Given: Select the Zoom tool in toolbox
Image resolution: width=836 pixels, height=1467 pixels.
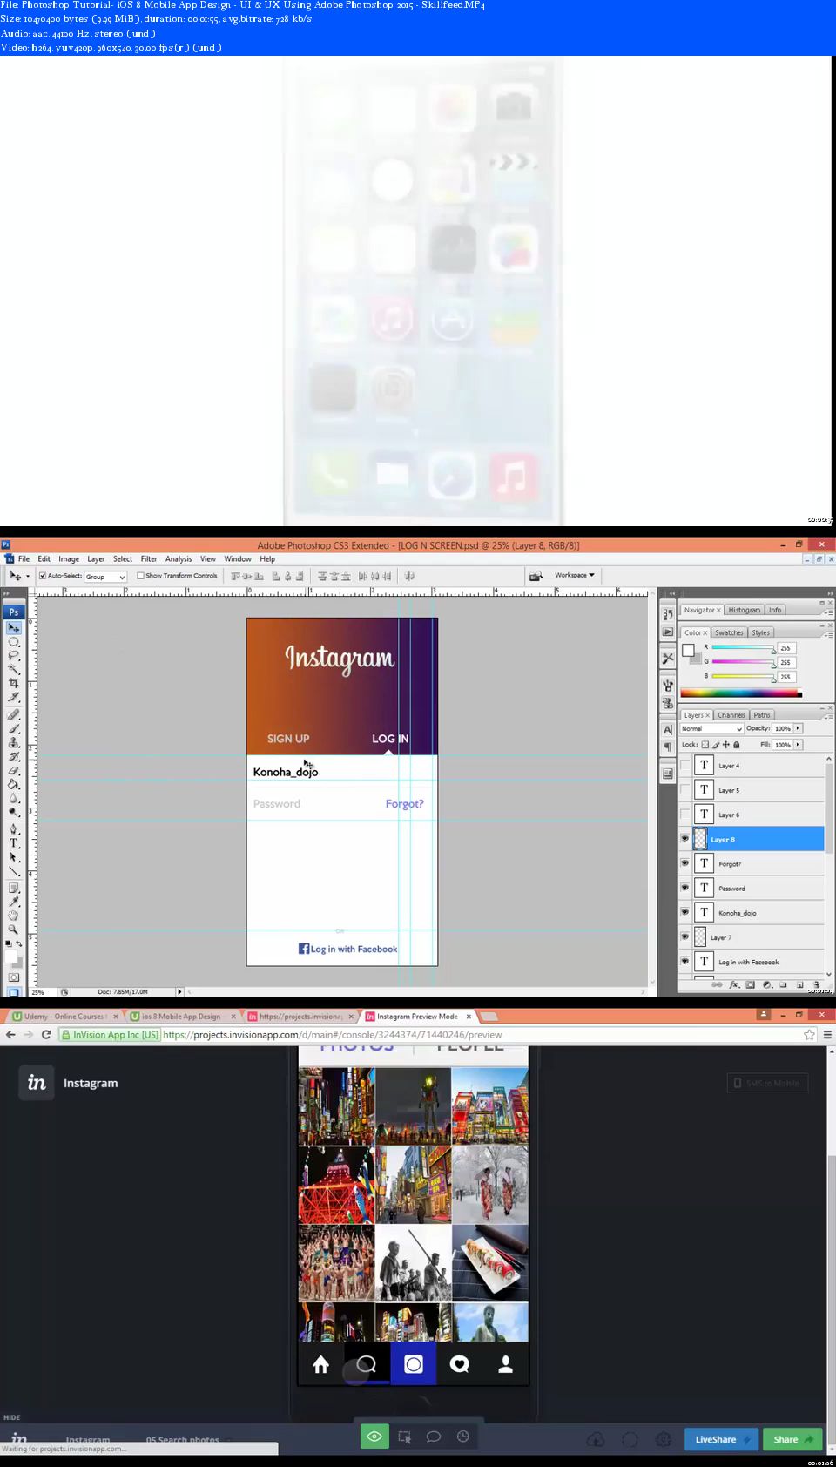Looking at the screenshot, I should [x=14, y=930].
